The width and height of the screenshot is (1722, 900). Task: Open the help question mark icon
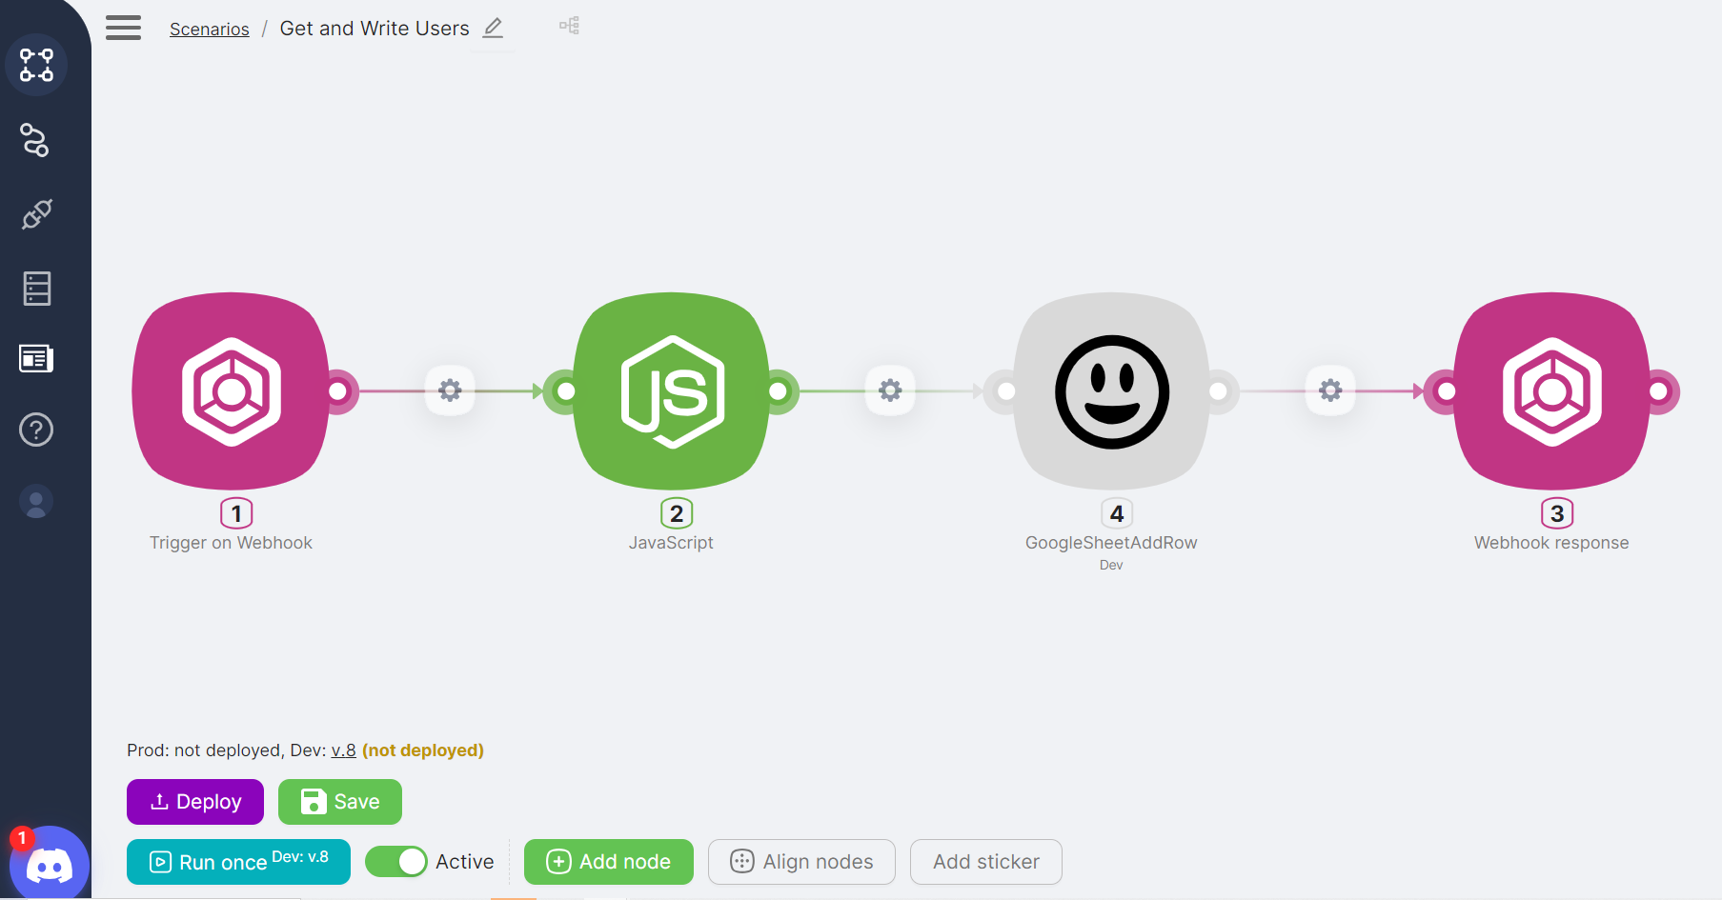click(x=36, y=430)
